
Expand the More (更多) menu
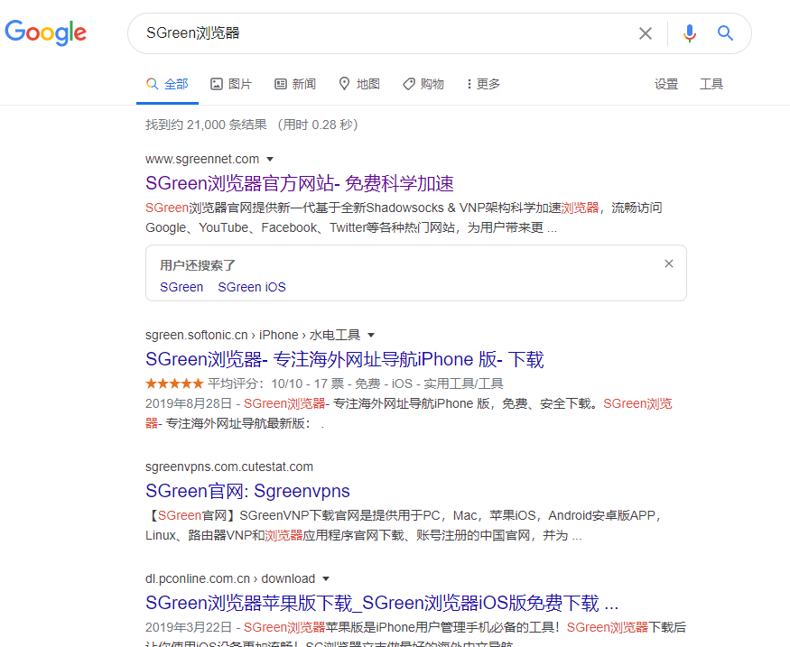[483, 84]
